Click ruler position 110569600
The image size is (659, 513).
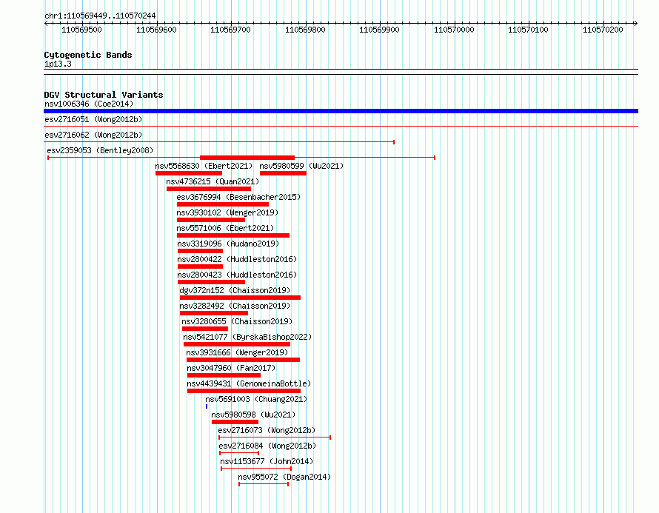[x=156, y=30]
